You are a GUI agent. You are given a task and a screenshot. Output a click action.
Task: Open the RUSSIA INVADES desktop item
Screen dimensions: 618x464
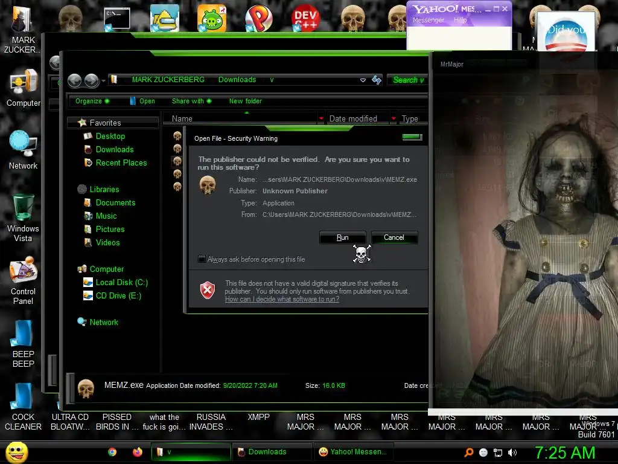coord(211,422)
